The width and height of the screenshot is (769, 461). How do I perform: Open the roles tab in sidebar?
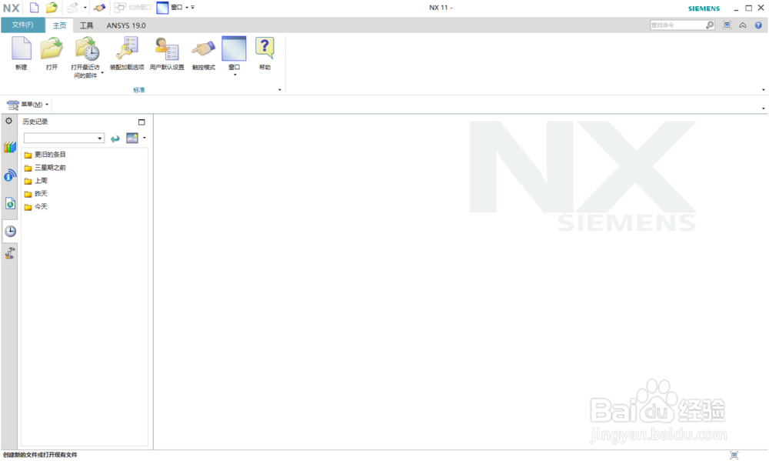pos(10,253)
